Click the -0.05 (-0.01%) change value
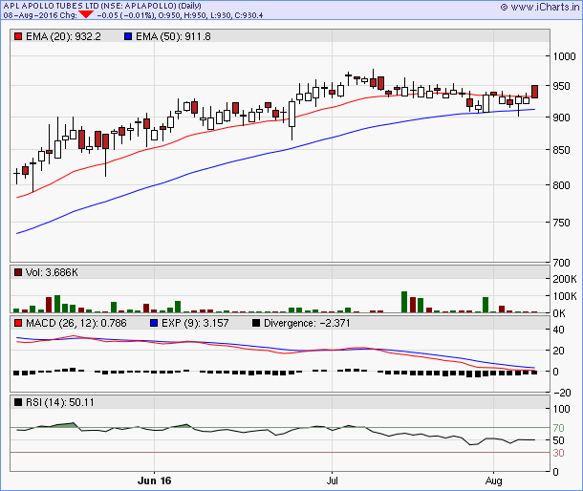 125,15
